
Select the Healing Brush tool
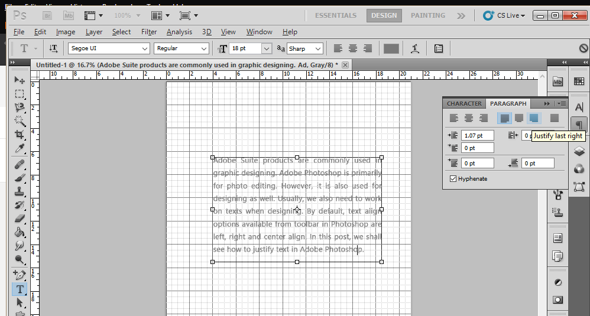pyautogui.click(x=20, y=164)
